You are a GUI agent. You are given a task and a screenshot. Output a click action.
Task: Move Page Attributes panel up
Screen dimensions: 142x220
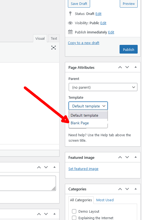pos(120,67)
